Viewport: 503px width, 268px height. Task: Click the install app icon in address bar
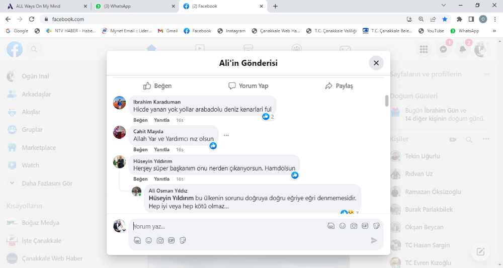(x=409, y=19)
